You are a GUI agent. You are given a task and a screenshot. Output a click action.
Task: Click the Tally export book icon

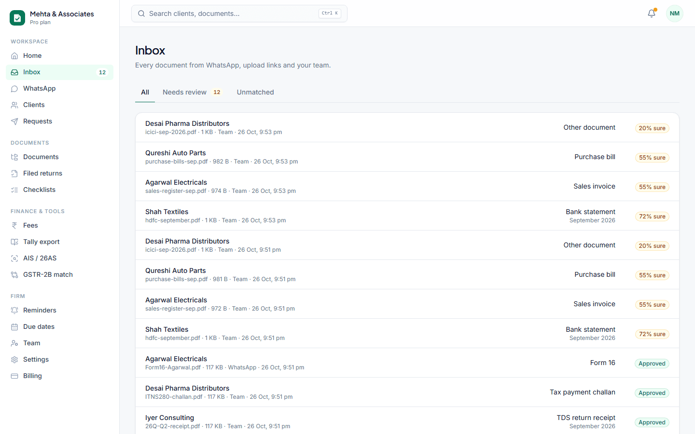[14, 242]
